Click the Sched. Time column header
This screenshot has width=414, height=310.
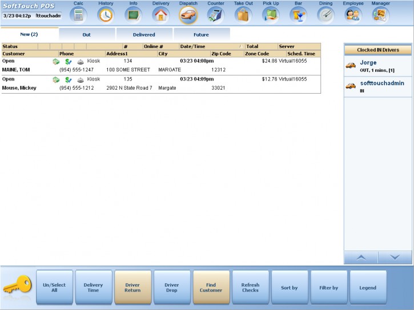(303, 54)
